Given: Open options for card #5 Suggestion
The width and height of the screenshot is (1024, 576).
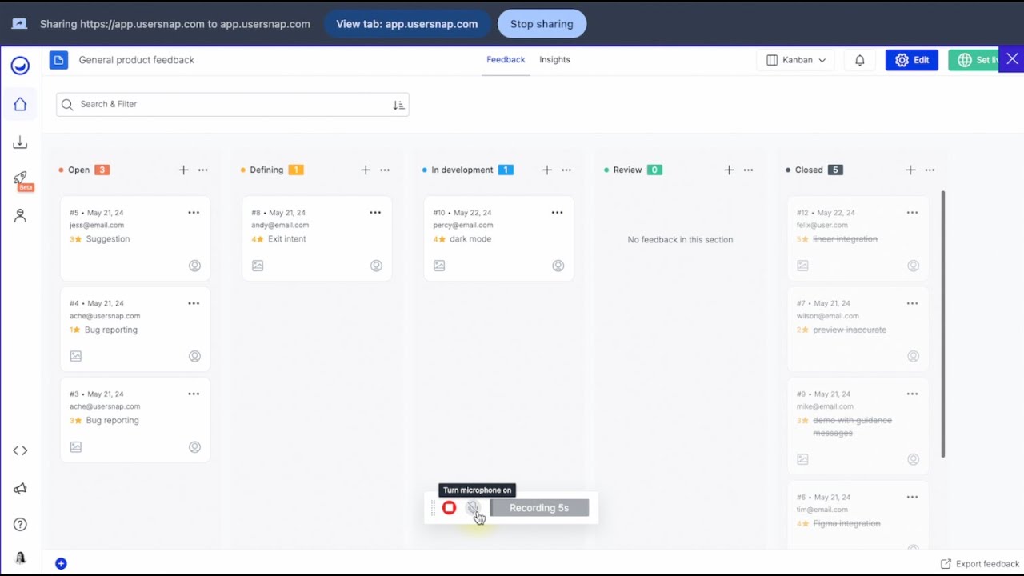Looking at the screenshot, I should [x=194, y=213].
